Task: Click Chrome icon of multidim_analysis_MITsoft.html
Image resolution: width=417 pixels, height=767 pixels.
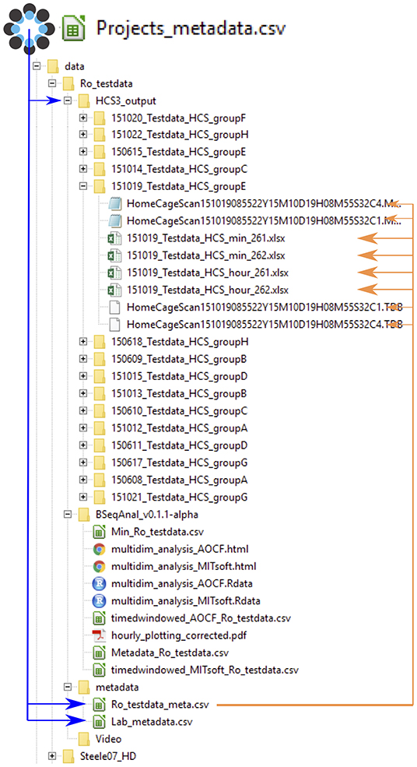Action: [100, 566]
